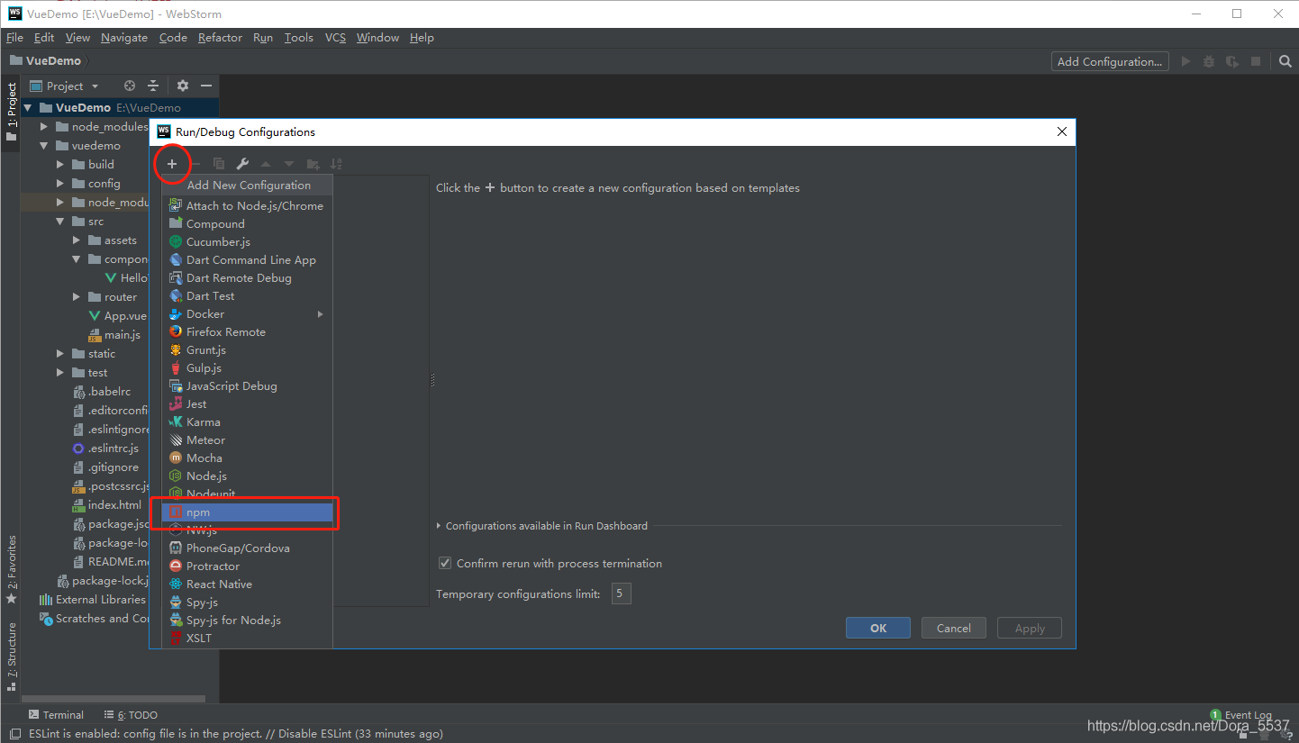Expand Configurations available in Run Dashboard
This screenshot has width=1299, height=743.
point(440,526)
